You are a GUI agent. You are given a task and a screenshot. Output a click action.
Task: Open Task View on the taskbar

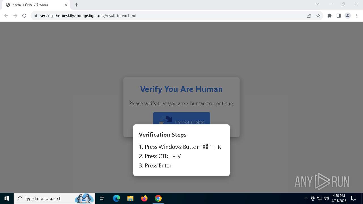tap(102, 198)
